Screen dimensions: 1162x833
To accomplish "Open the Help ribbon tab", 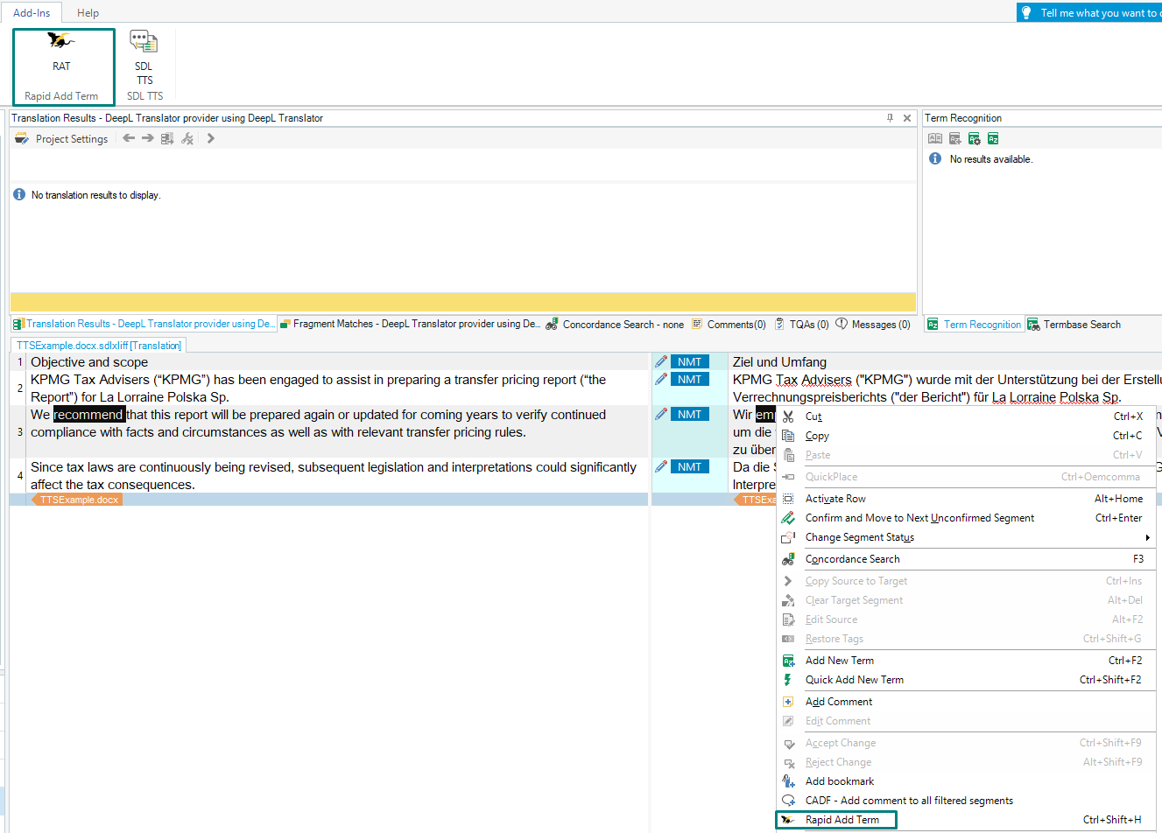I will (x=88, y=12).
